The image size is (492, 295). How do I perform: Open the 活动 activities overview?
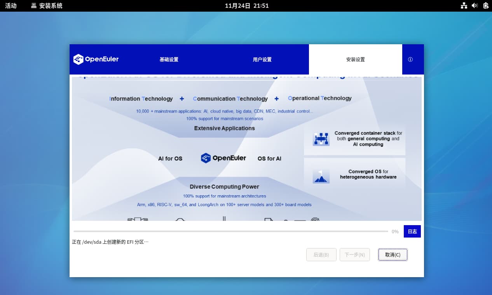pyautogui.click(x=11, y=6)
